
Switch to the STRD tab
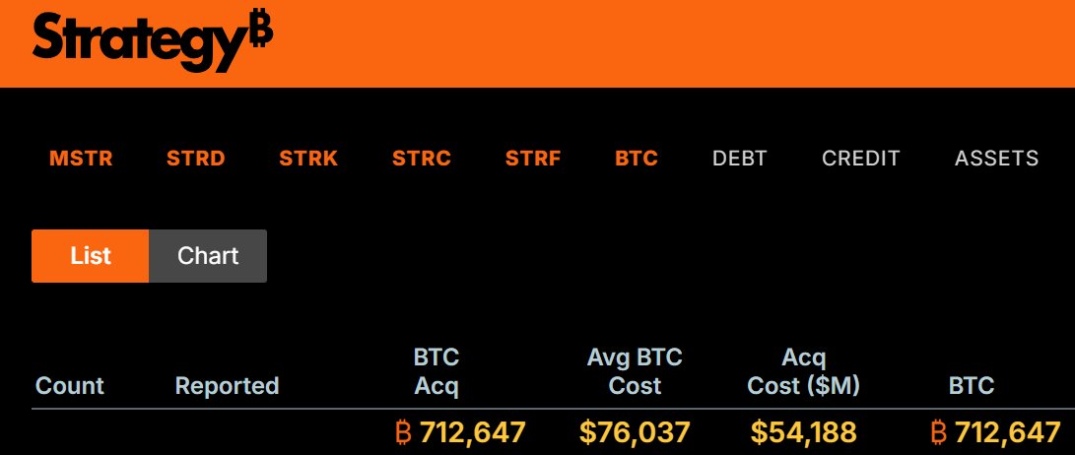195,159
